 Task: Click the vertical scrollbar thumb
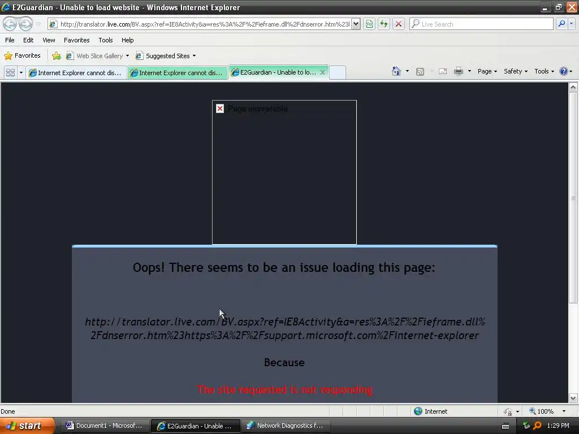pyautogui.click(x=573, y=198)
